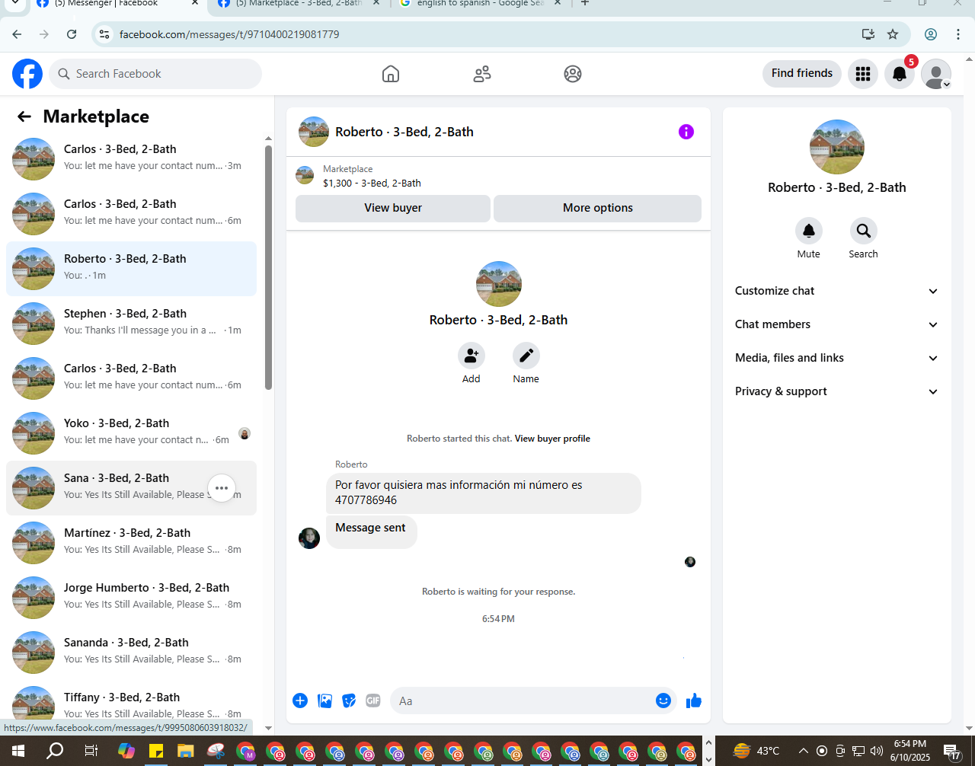Image resolution: width=975 pixels, height=766 pixels.
Task: Open the purple conversation information icon
Action: (x=686, y=132)
